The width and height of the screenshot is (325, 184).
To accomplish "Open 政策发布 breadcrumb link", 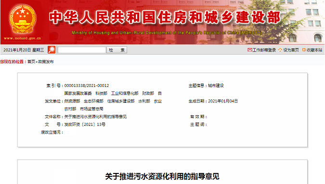I will pos(46,61).
